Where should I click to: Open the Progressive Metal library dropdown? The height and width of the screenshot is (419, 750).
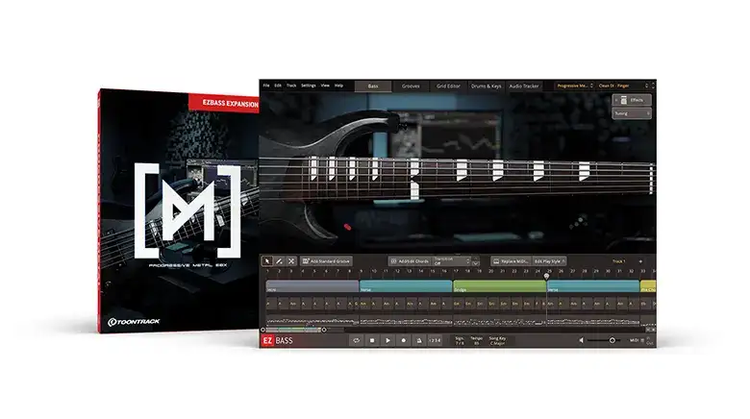(574, 86)
